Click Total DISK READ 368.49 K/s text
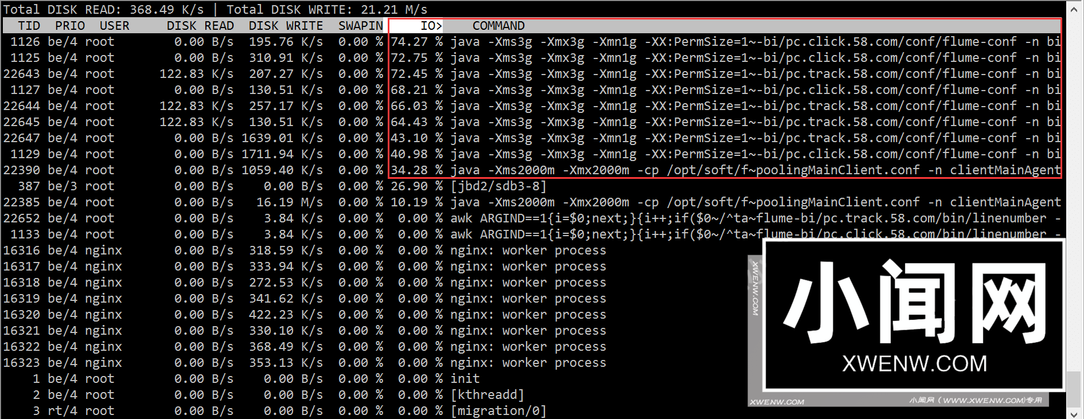Image resolution: width=1084 pixels, height=419 pixels. (104, 10)
